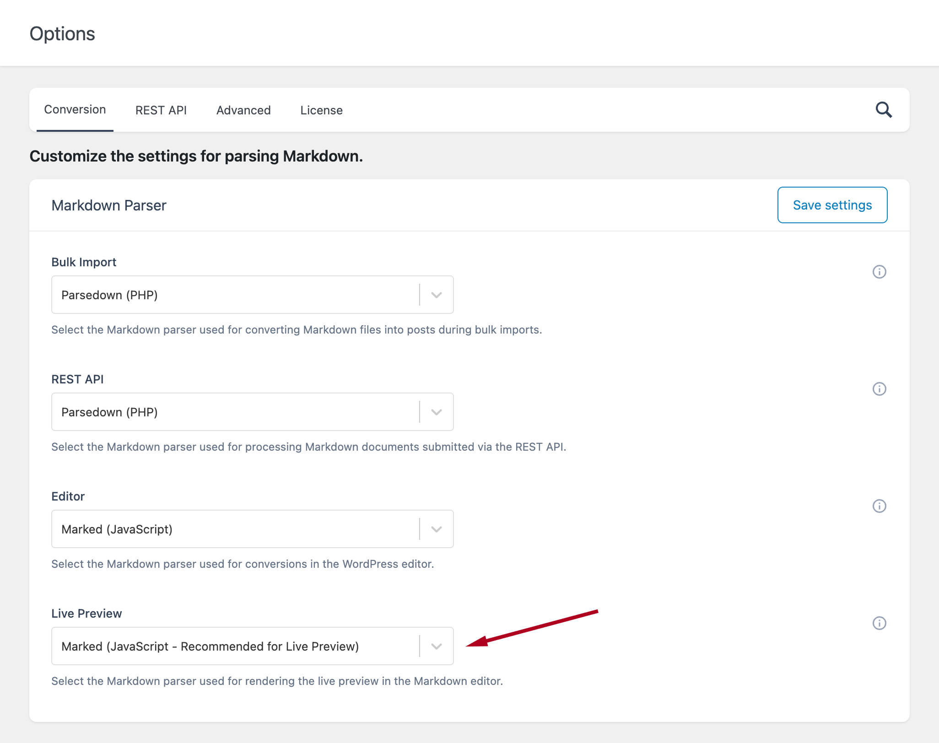The image size is (939, 743).
Task: Click the info icon beside REST API
Action: (879, 389)
